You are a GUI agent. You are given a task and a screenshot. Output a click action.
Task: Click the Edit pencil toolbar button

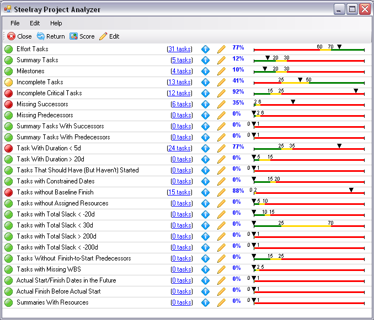point(109,36)
